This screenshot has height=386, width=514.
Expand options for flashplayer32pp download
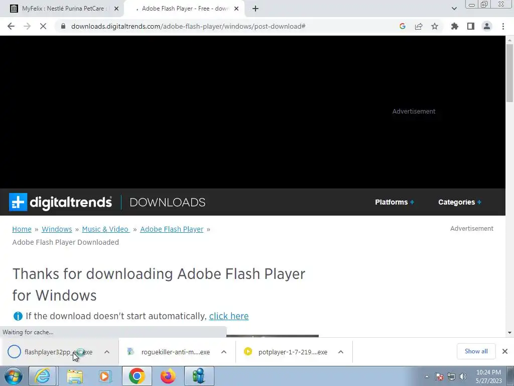click(107, 352)
